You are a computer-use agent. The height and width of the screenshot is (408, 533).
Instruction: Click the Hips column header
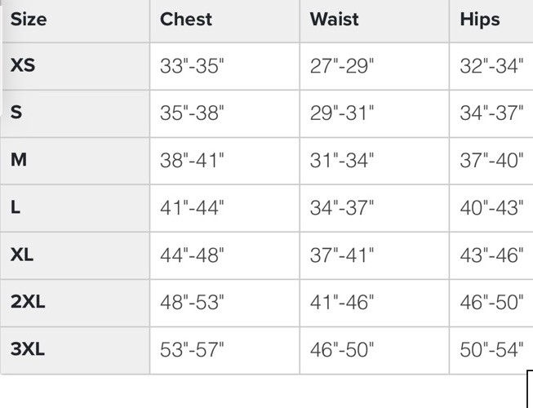480,20
